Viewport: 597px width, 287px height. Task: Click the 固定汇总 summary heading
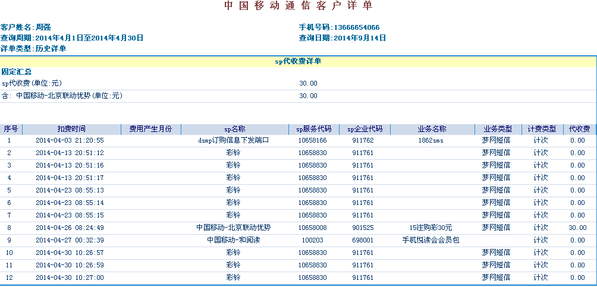click(12, 72)
